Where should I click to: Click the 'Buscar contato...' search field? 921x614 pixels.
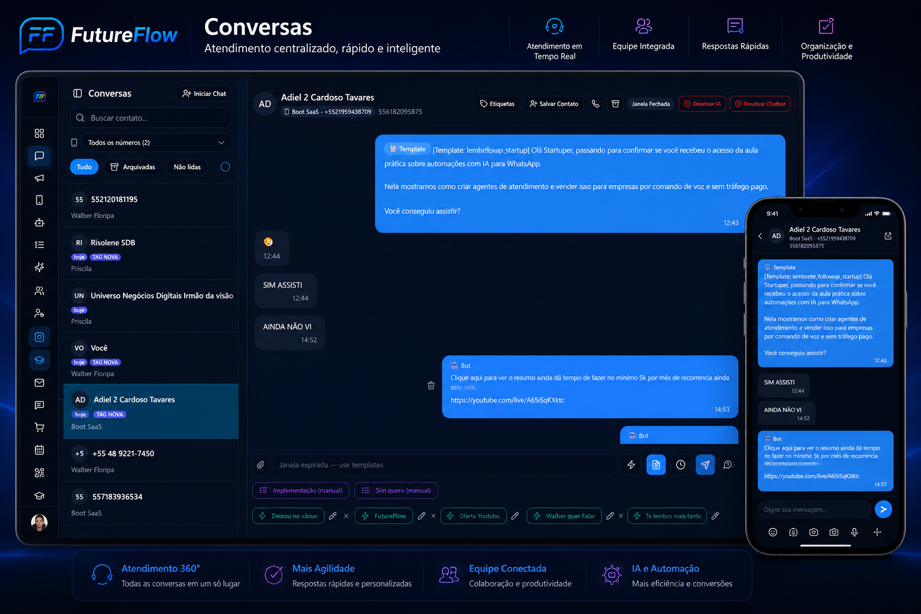(151, 118)
